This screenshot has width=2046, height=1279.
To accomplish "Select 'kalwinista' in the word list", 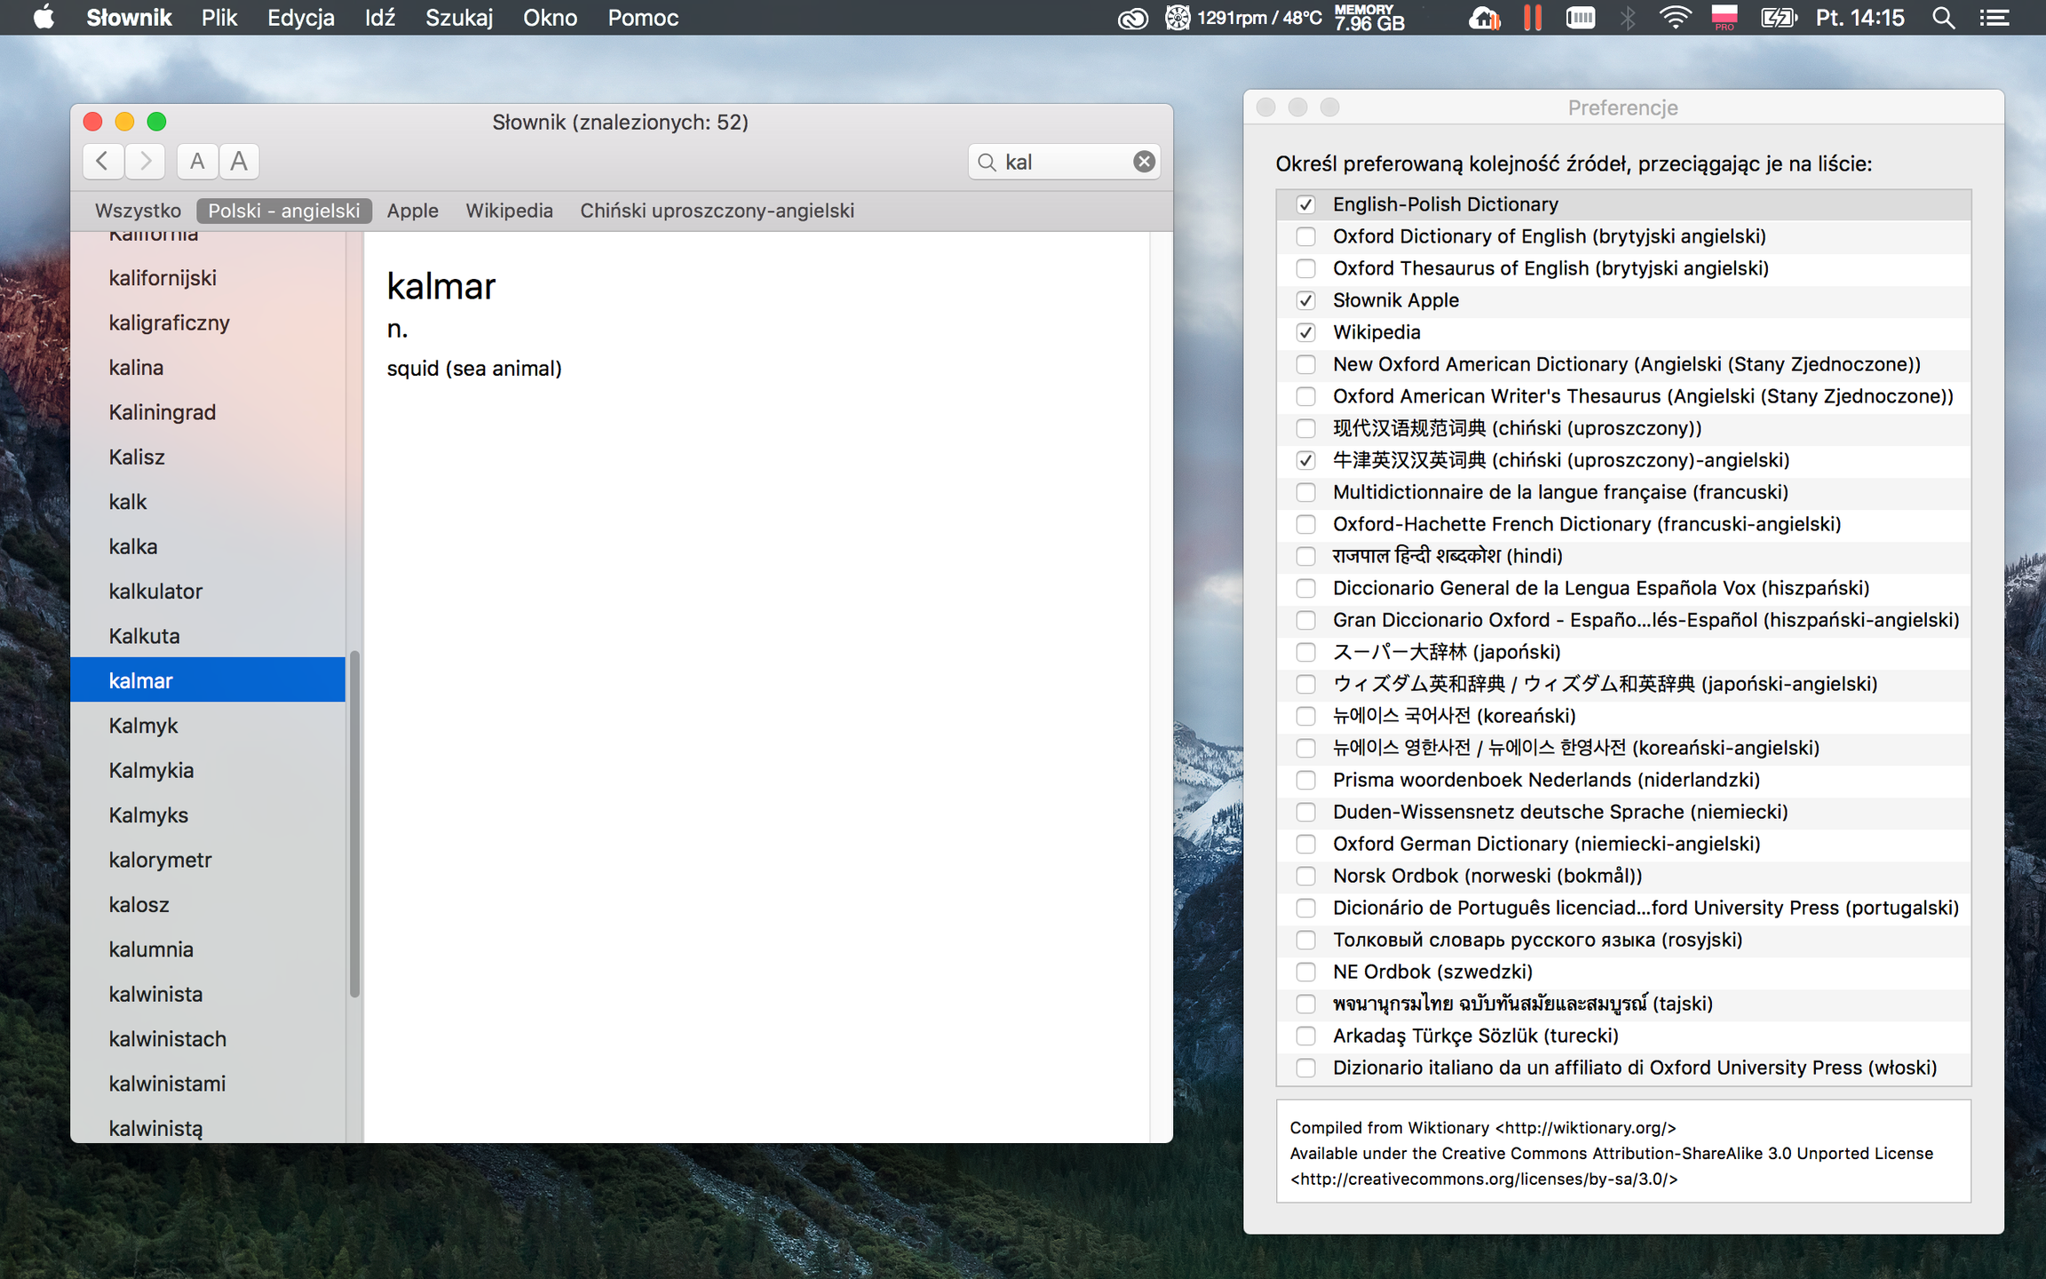I will click(208, 994).
